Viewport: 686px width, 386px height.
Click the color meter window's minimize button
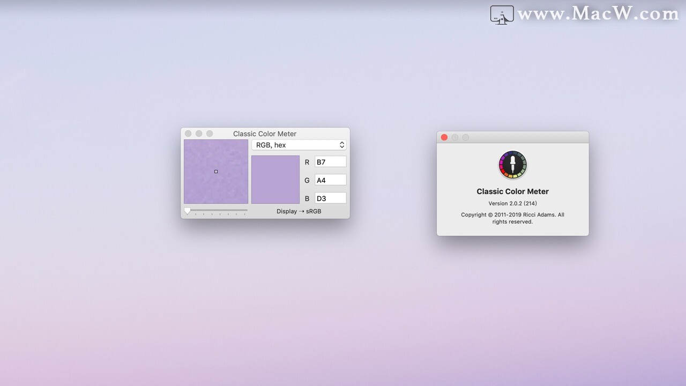coord(199,133)
